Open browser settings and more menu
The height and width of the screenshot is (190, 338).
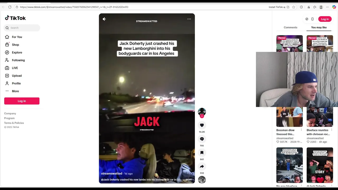pyautogui.click(x=327, y=7)
